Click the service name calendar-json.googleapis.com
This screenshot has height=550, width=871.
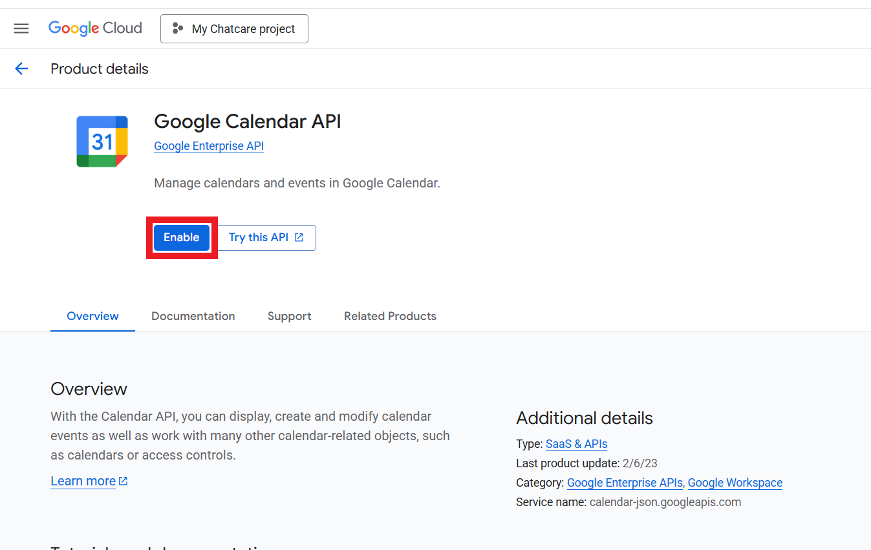pos(665,502)
